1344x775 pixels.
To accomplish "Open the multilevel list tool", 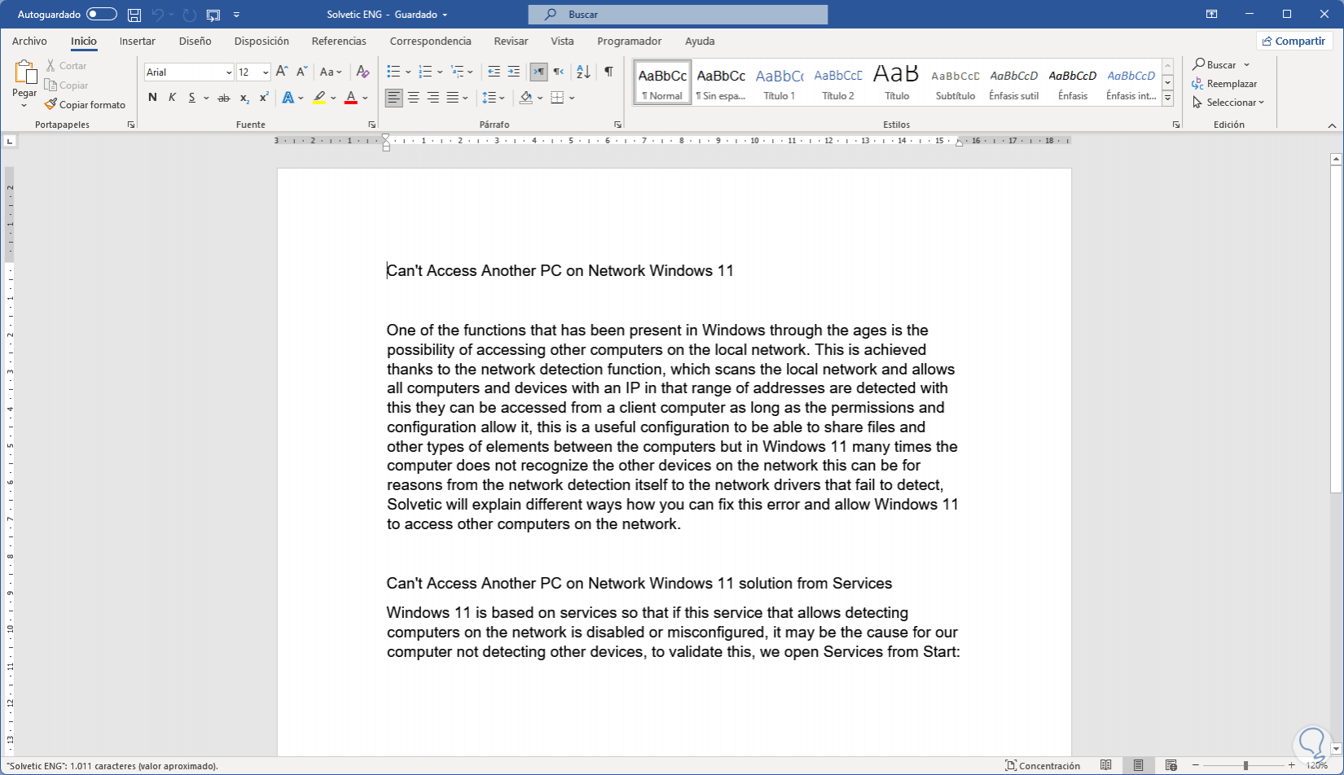I will (458, 72).
